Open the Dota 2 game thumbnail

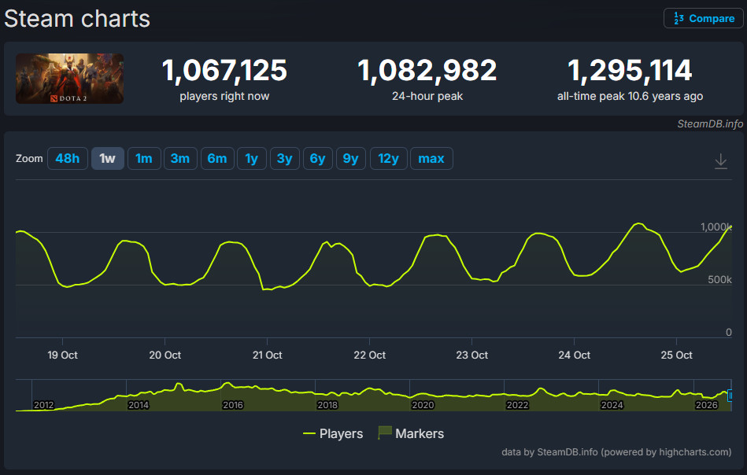pos(69,79)
